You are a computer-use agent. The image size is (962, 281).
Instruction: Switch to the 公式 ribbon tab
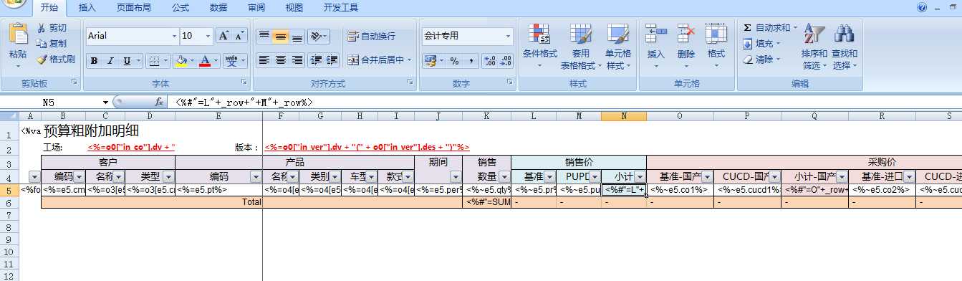pos(181,8)
